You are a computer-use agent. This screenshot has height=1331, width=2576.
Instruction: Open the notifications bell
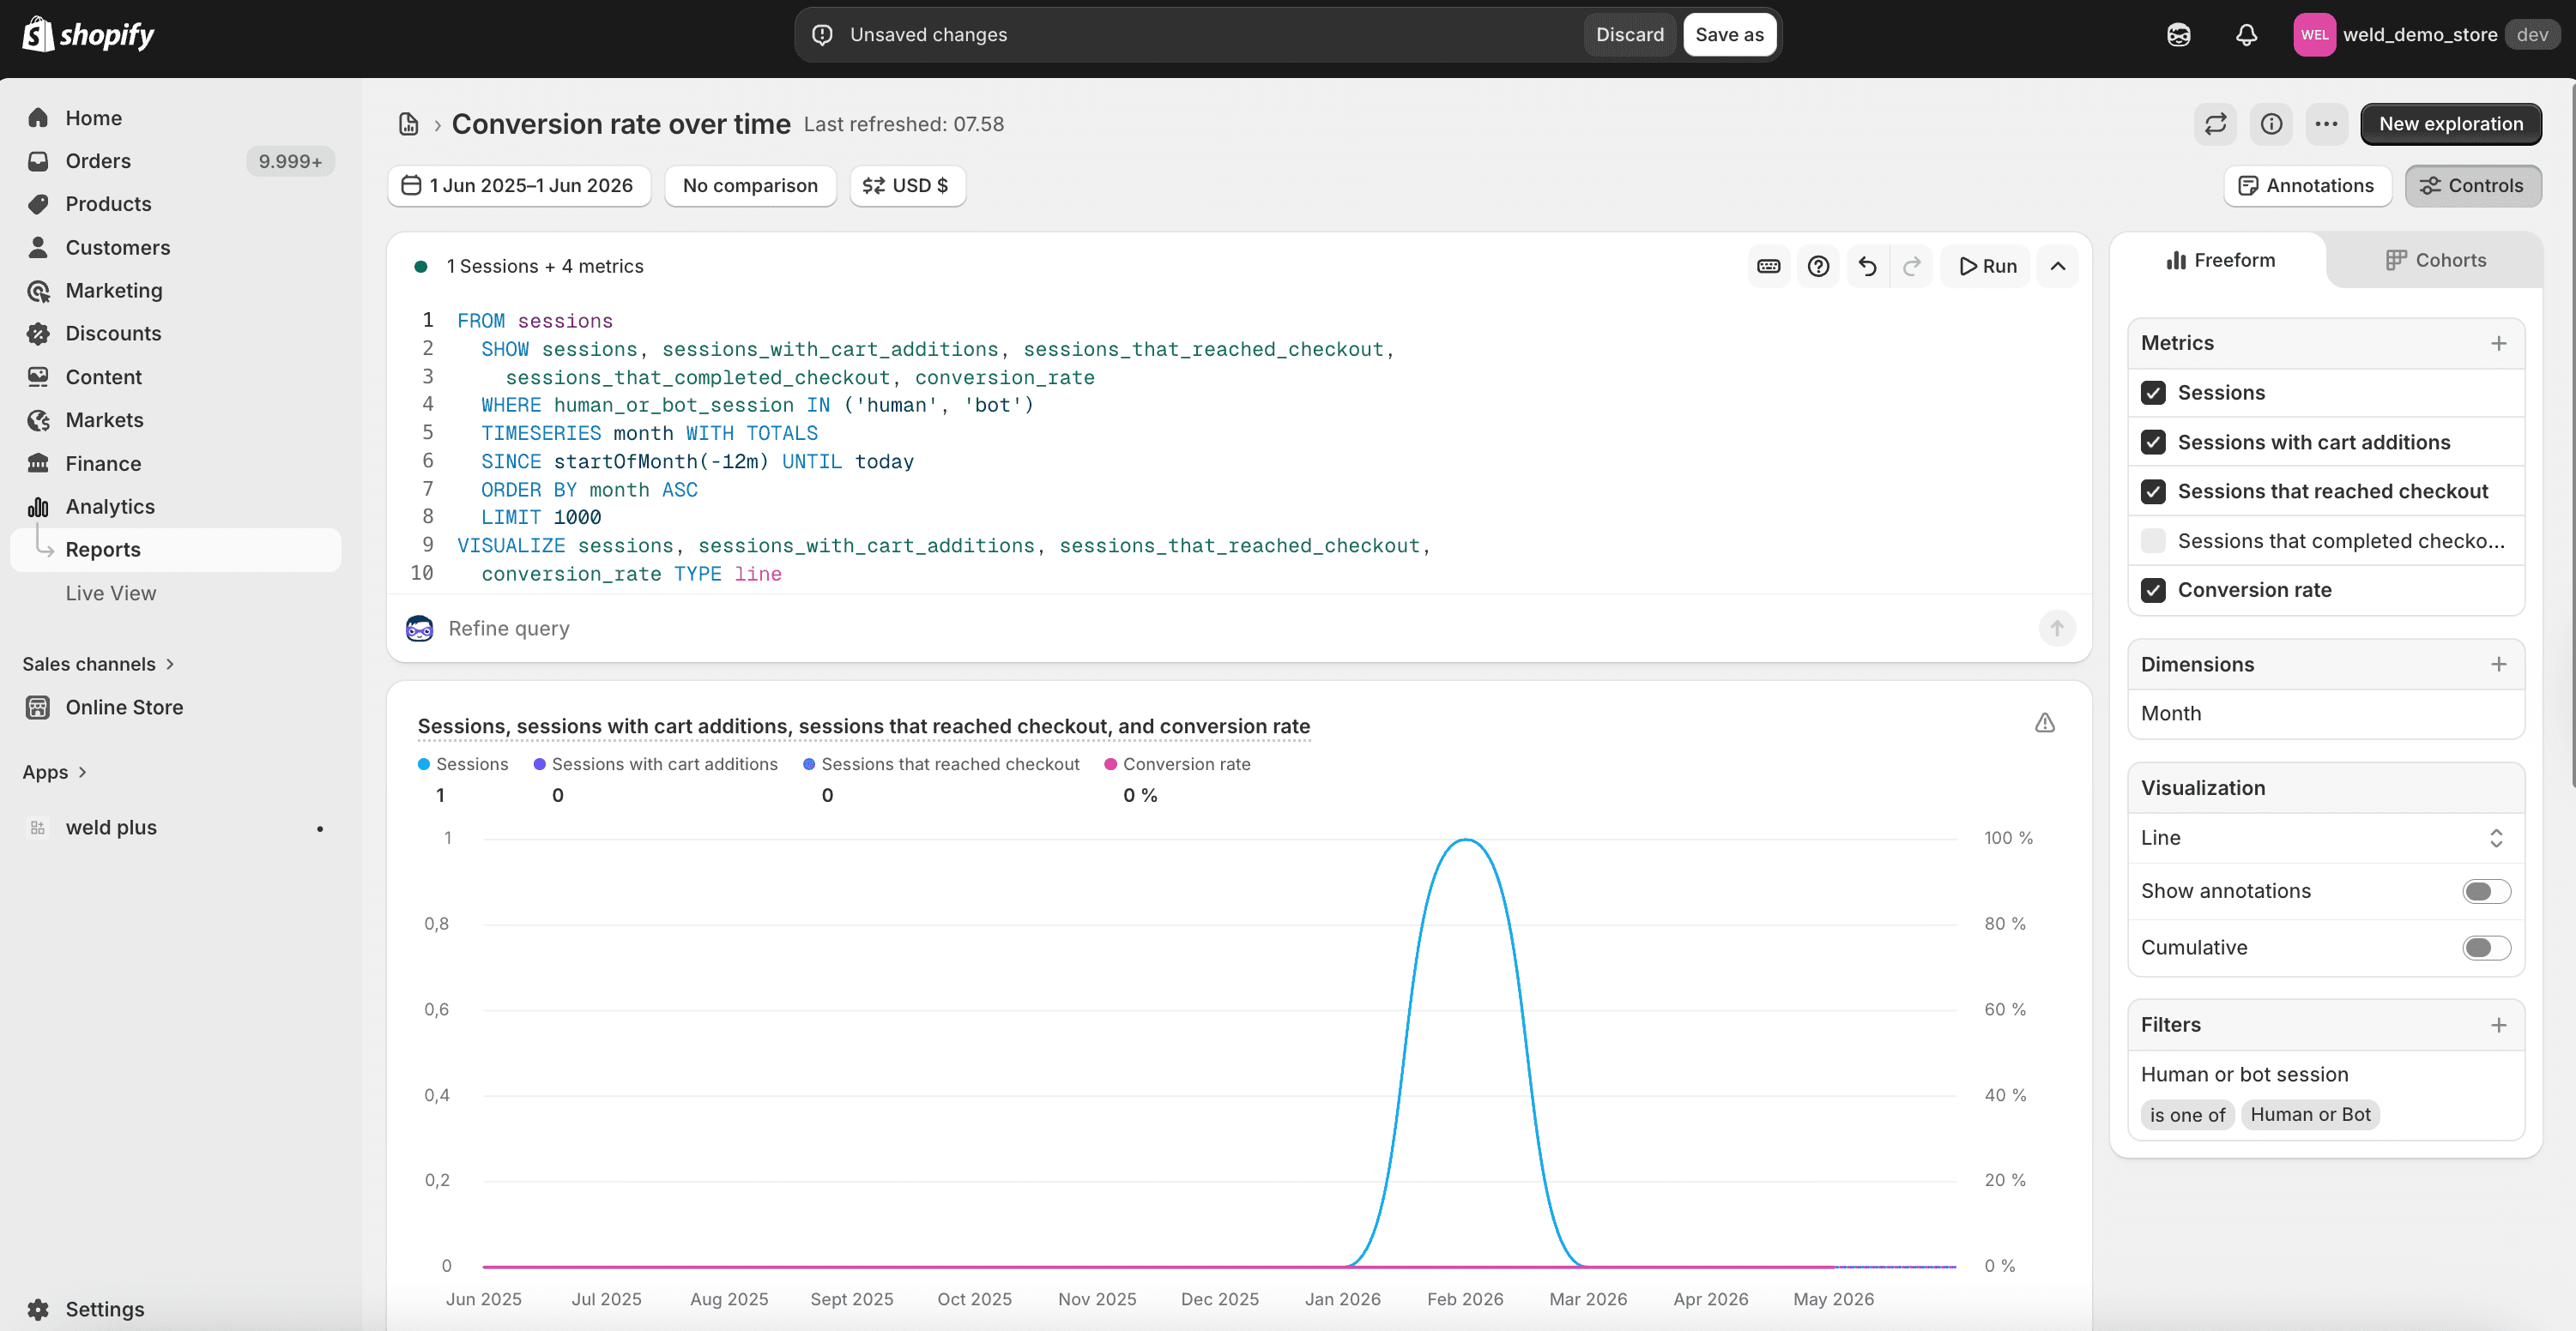coord(2246,35)
